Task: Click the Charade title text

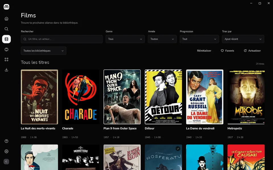Action: [68, 128]
